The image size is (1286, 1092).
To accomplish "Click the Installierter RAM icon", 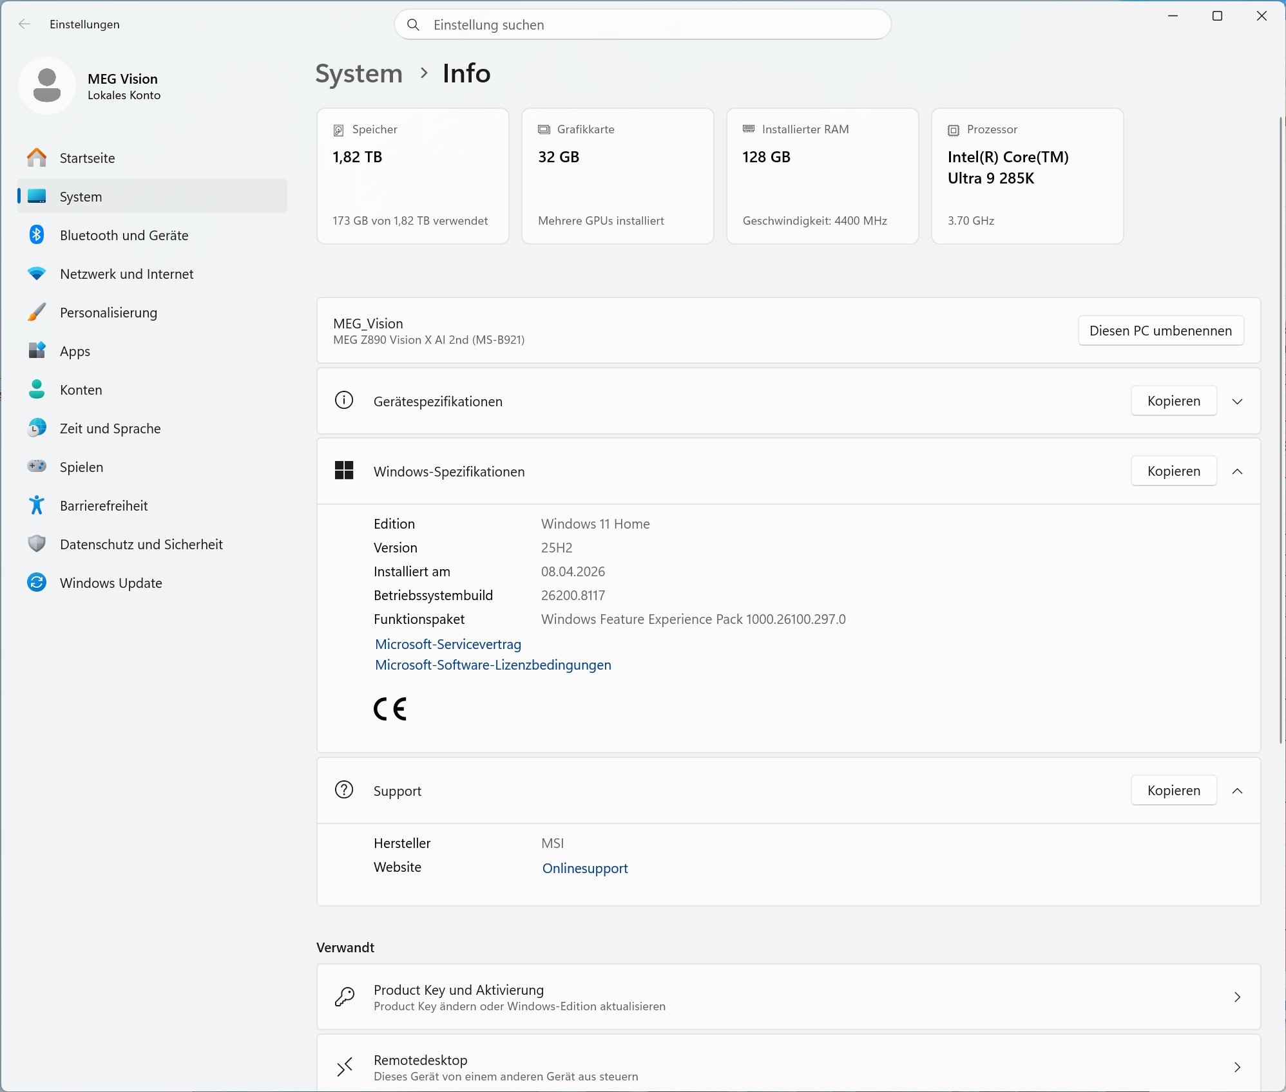I will (749, 129).
